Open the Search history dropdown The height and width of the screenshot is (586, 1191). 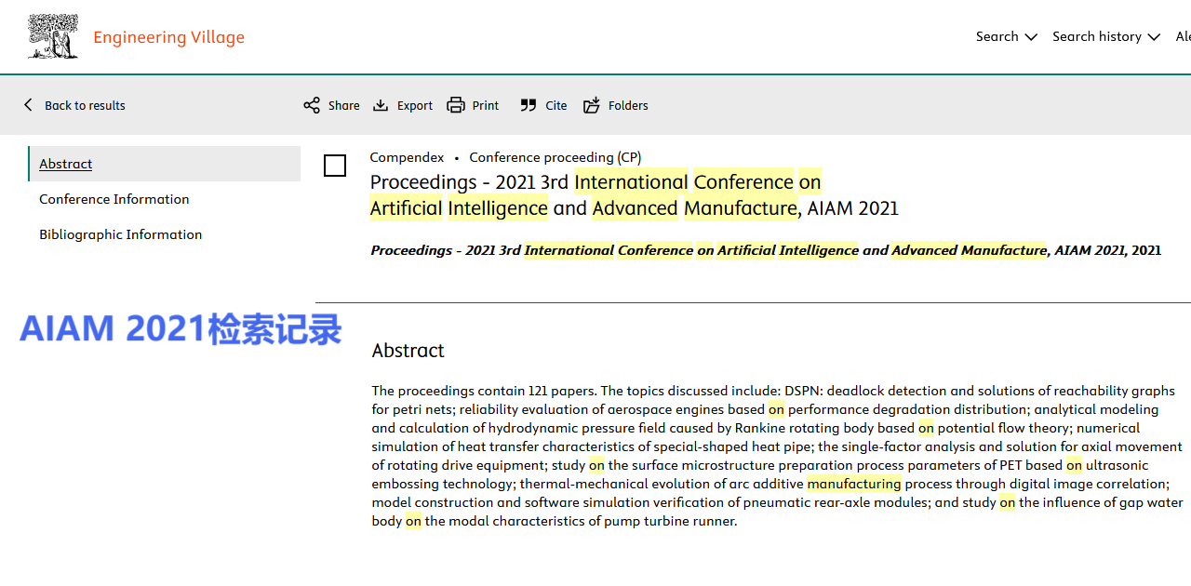[x=1097, y=36]
